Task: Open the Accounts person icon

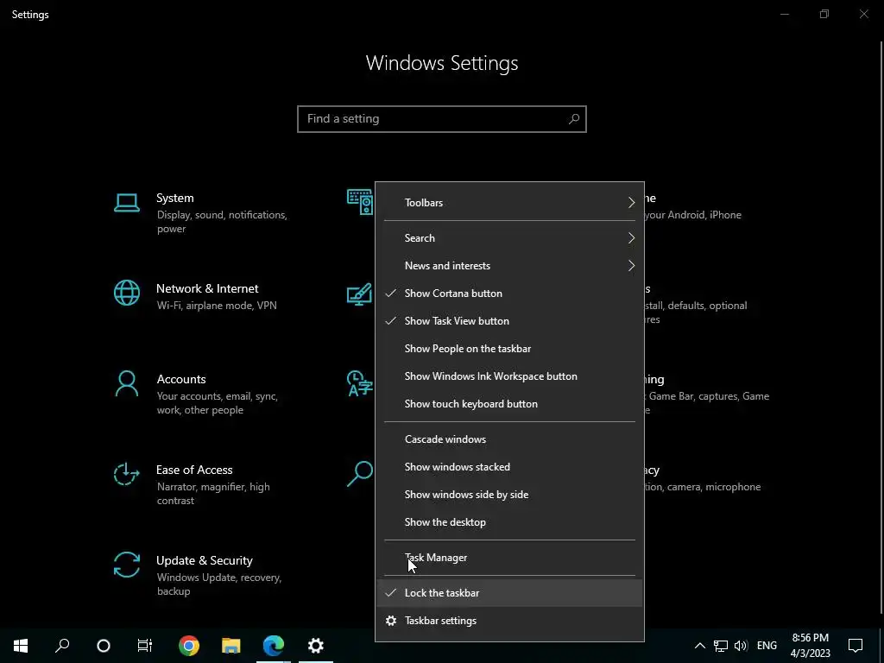Action: [x=126, y=383]
